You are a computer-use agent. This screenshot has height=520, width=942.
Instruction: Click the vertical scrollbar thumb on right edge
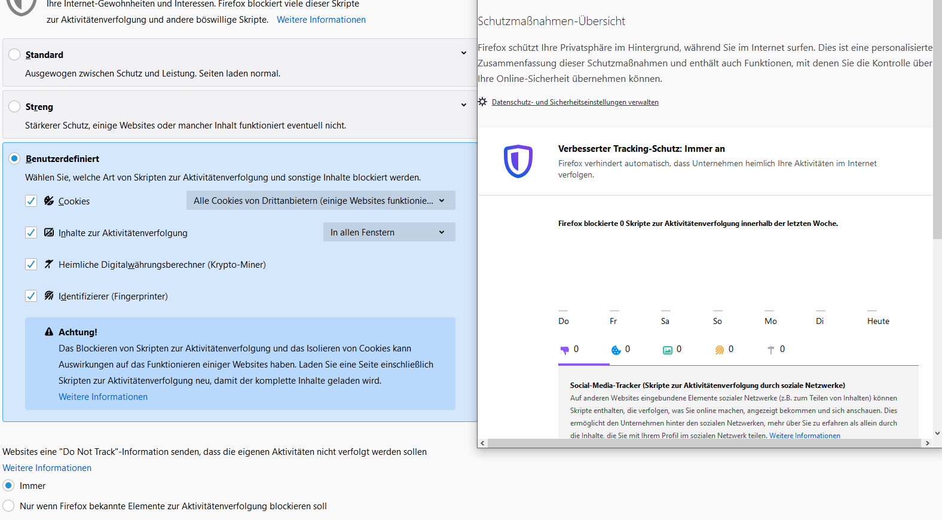point(937,120)
